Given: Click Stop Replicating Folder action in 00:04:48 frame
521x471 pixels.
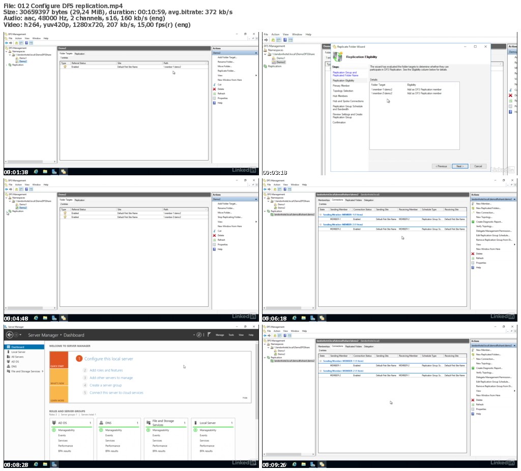Looking at the screenshot, I should 230,217.
